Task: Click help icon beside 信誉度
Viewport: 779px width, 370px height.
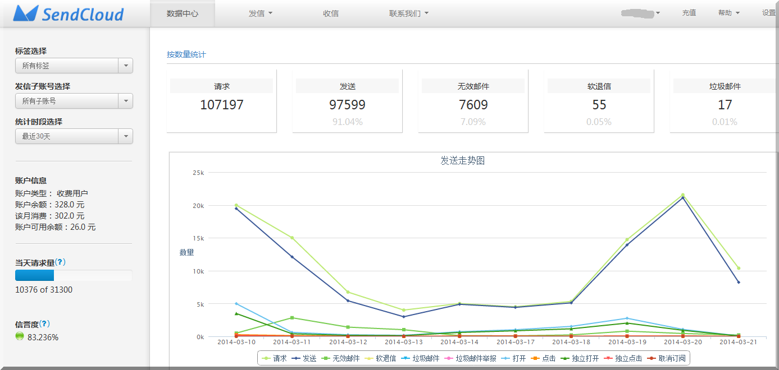Action: [x=44, y=324]
